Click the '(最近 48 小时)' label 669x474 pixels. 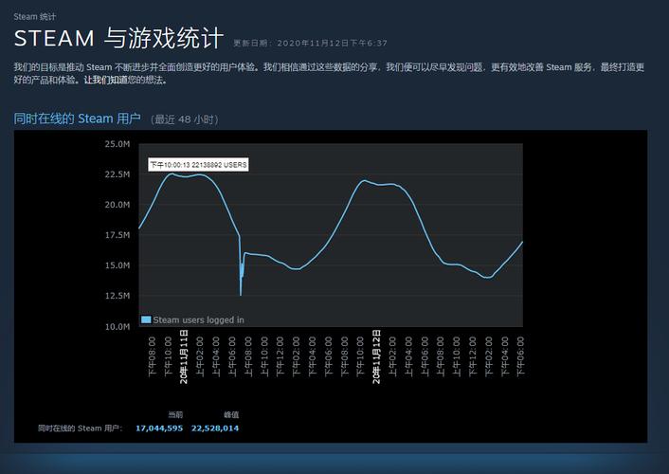pyautogui.click(x=185, y=119)
